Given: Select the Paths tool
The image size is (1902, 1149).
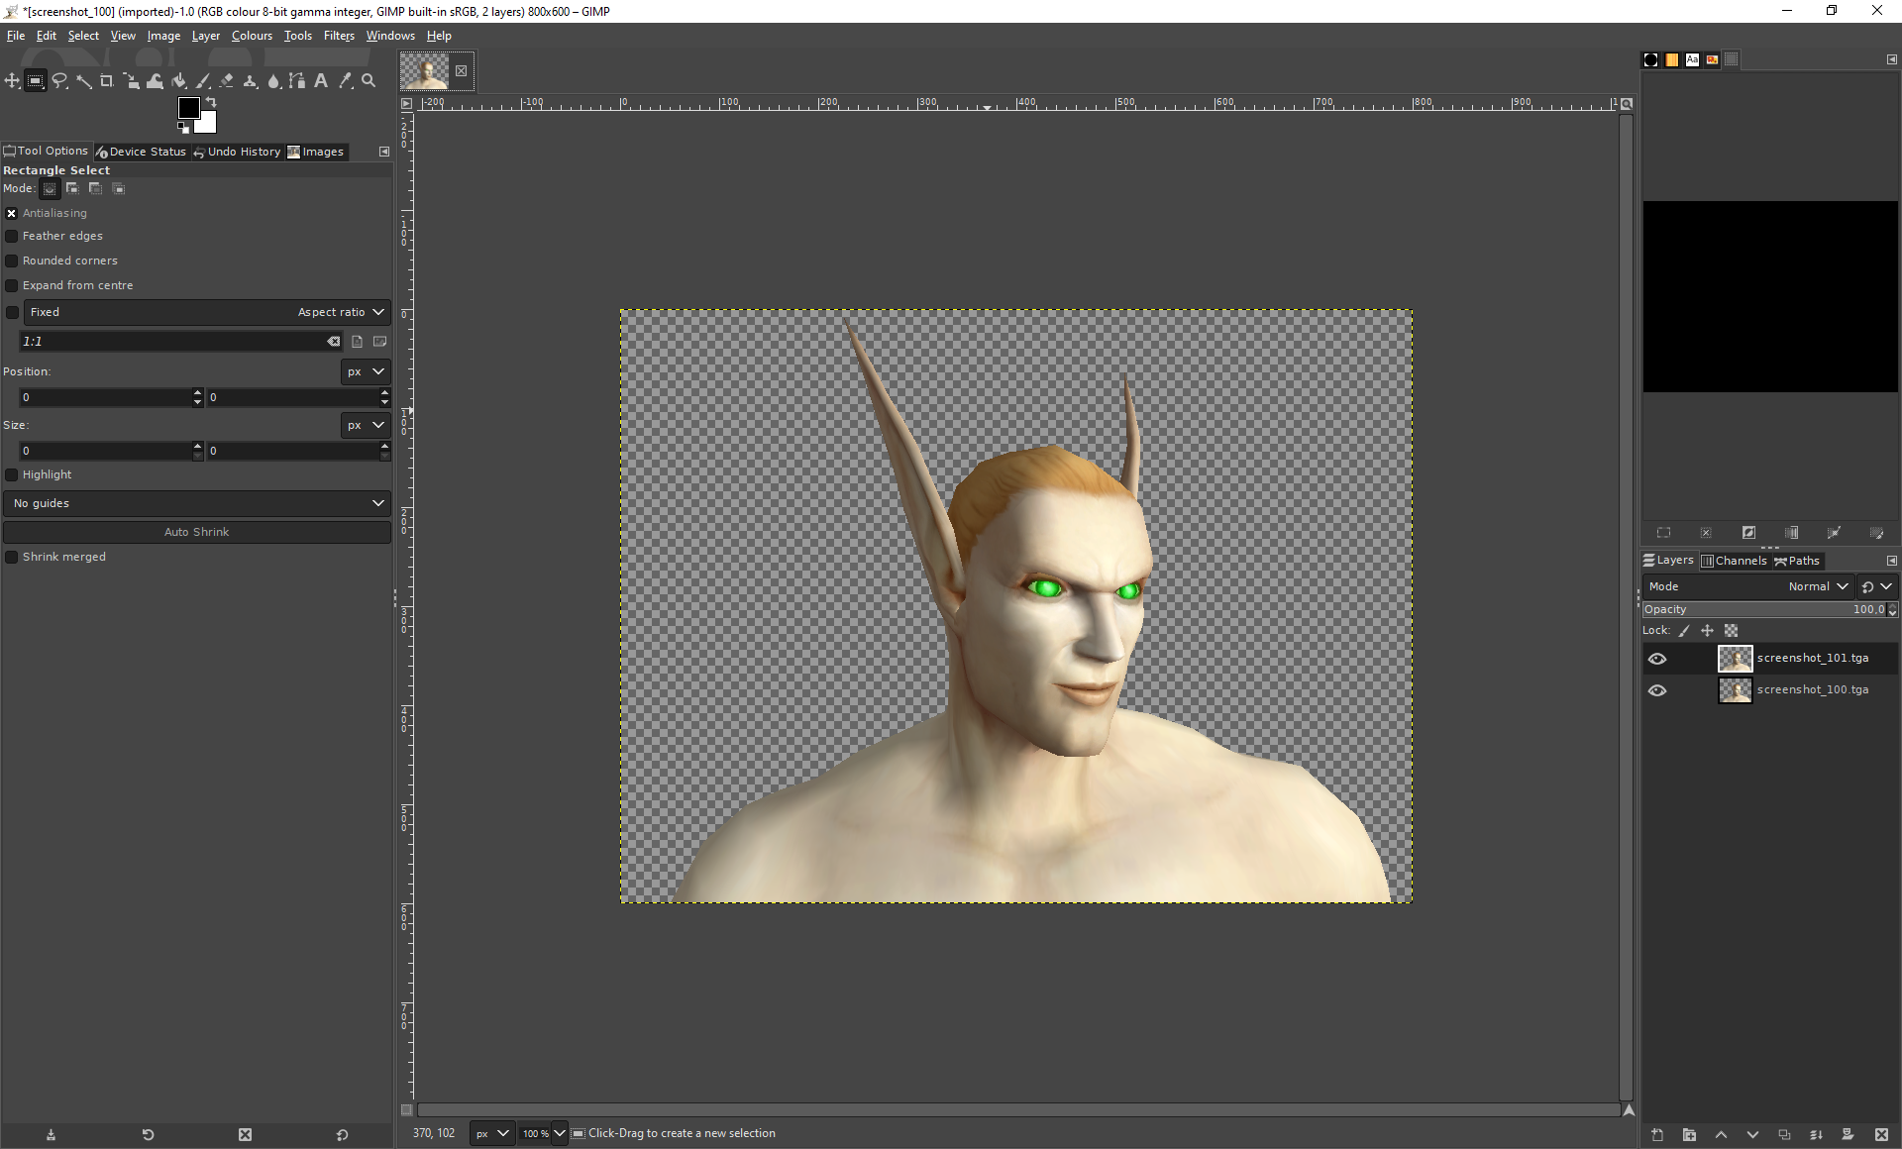Looking at the screenshot, I should coord(297,81).
